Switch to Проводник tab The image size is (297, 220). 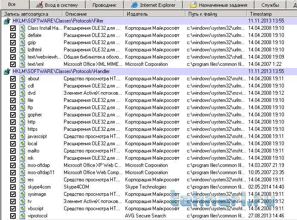point(104,5)
